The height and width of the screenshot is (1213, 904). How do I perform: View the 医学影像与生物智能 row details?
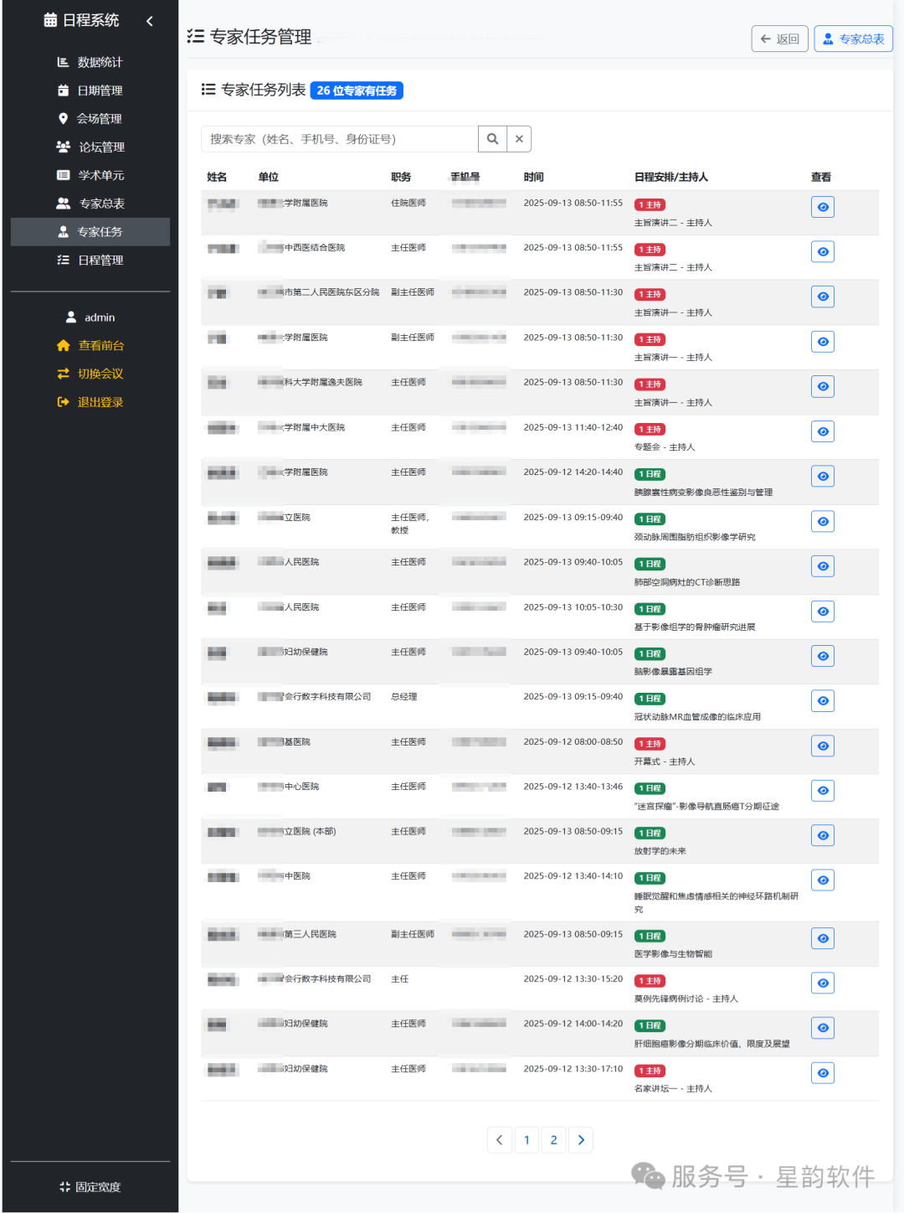coord(823,938)
